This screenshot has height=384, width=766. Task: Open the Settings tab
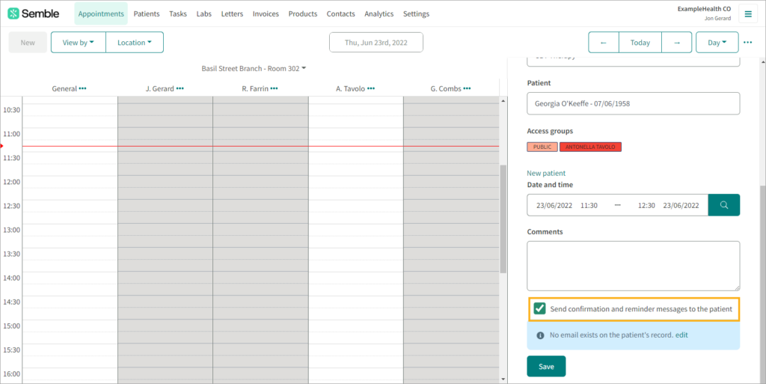(416, 13)
